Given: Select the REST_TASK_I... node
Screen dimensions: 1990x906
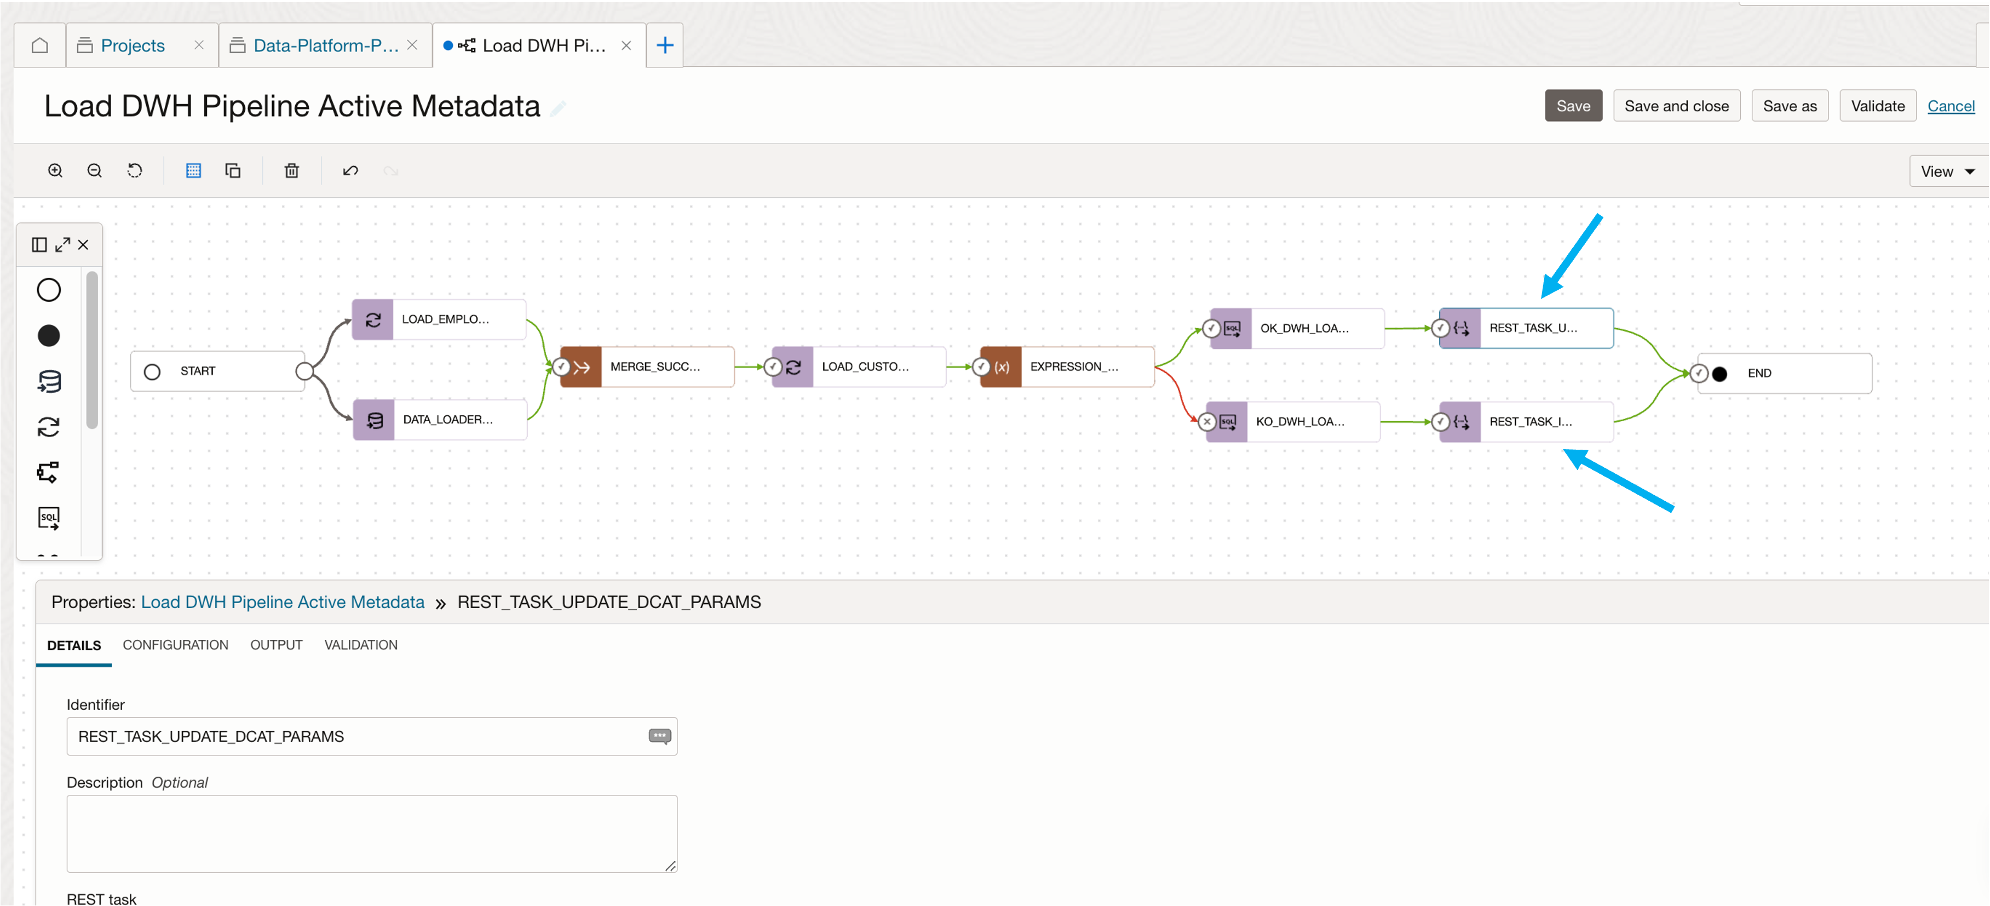Looking at the screenshot, I should 1527,422.
